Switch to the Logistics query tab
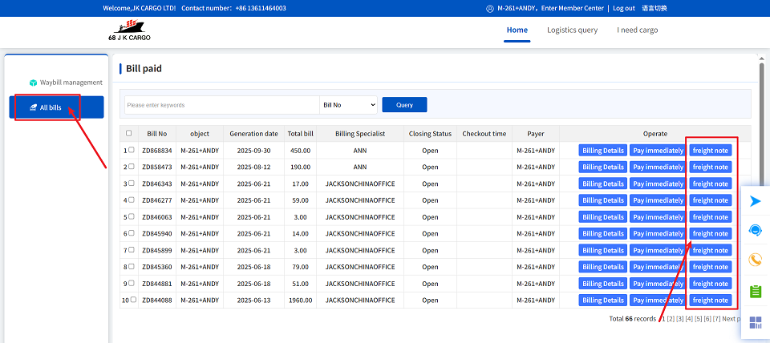Viewport: 770px width, 343px height. [572, 30]
